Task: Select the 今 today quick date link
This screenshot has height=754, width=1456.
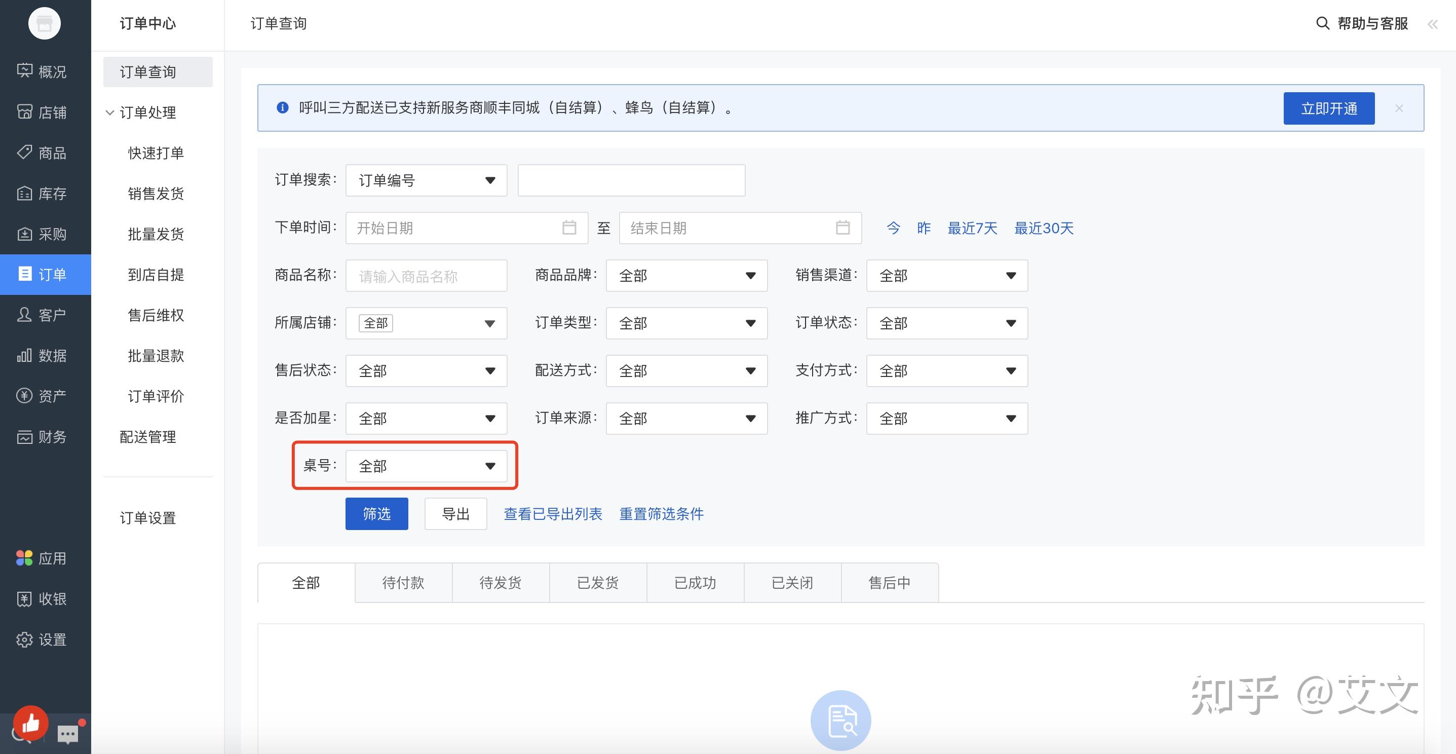Action: (x=893, y=228)
